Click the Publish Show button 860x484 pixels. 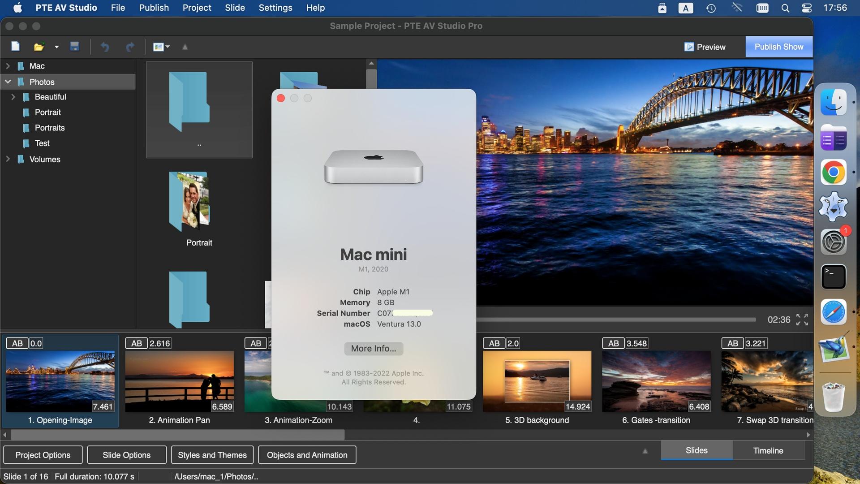[779, 47]
